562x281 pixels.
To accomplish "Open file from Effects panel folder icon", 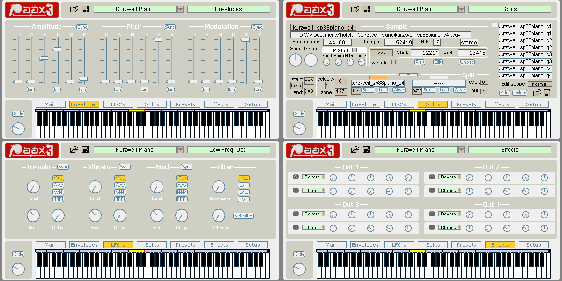I will point(355,149).
